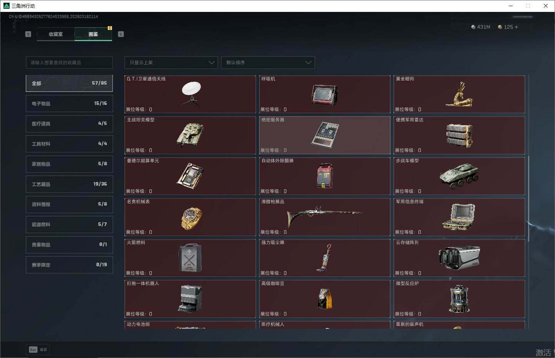Click the plus icon beside 125 currency
555x358 pixels.
coord(517,27)
